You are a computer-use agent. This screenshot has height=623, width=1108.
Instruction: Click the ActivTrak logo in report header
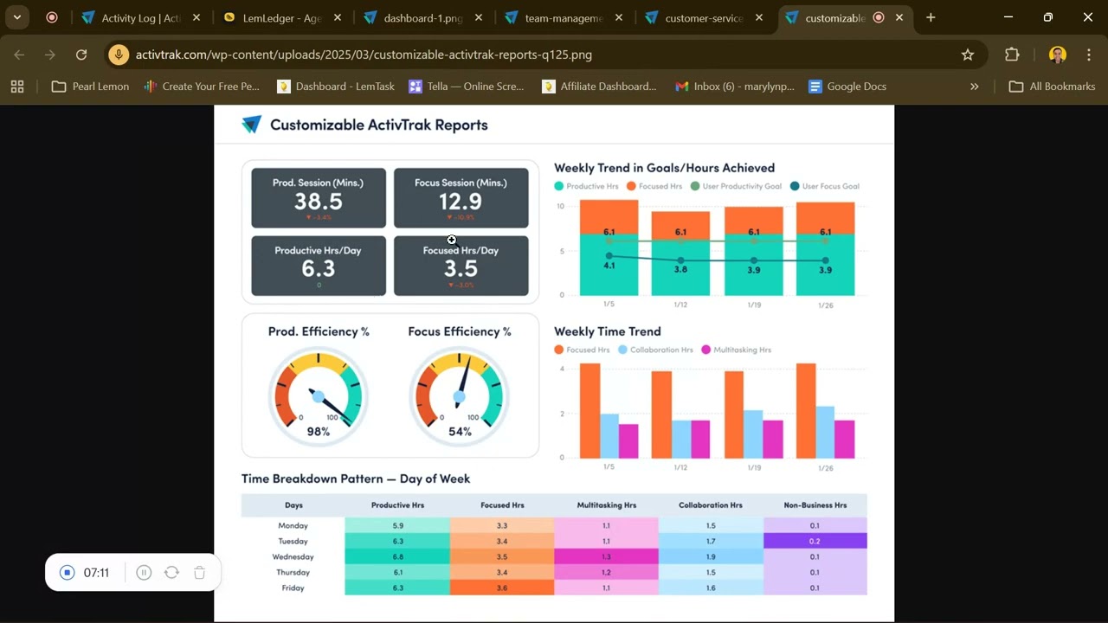point(251,125)
